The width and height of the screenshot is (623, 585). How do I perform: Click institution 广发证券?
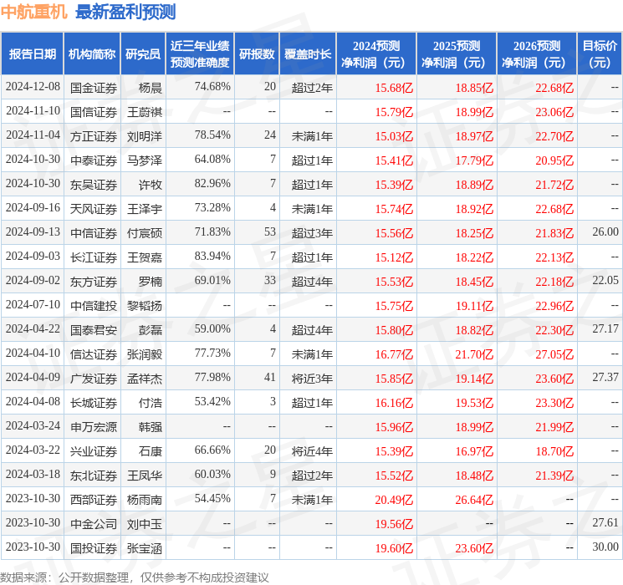pos(94,379)
